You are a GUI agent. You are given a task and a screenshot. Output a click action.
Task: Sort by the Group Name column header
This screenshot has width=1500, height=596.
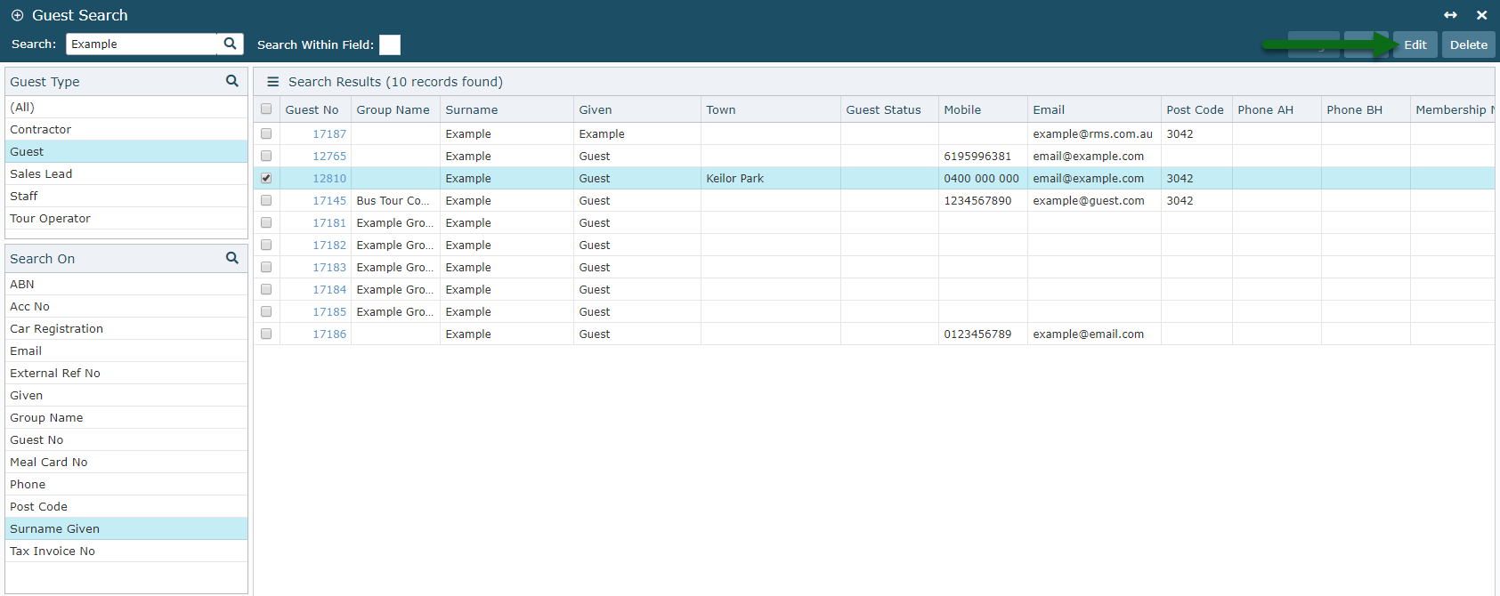tap(395, 109)
